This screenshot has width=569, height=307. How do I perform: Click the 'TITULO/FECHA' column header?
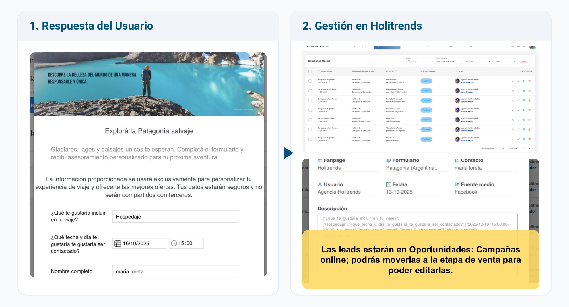(325, 71)
